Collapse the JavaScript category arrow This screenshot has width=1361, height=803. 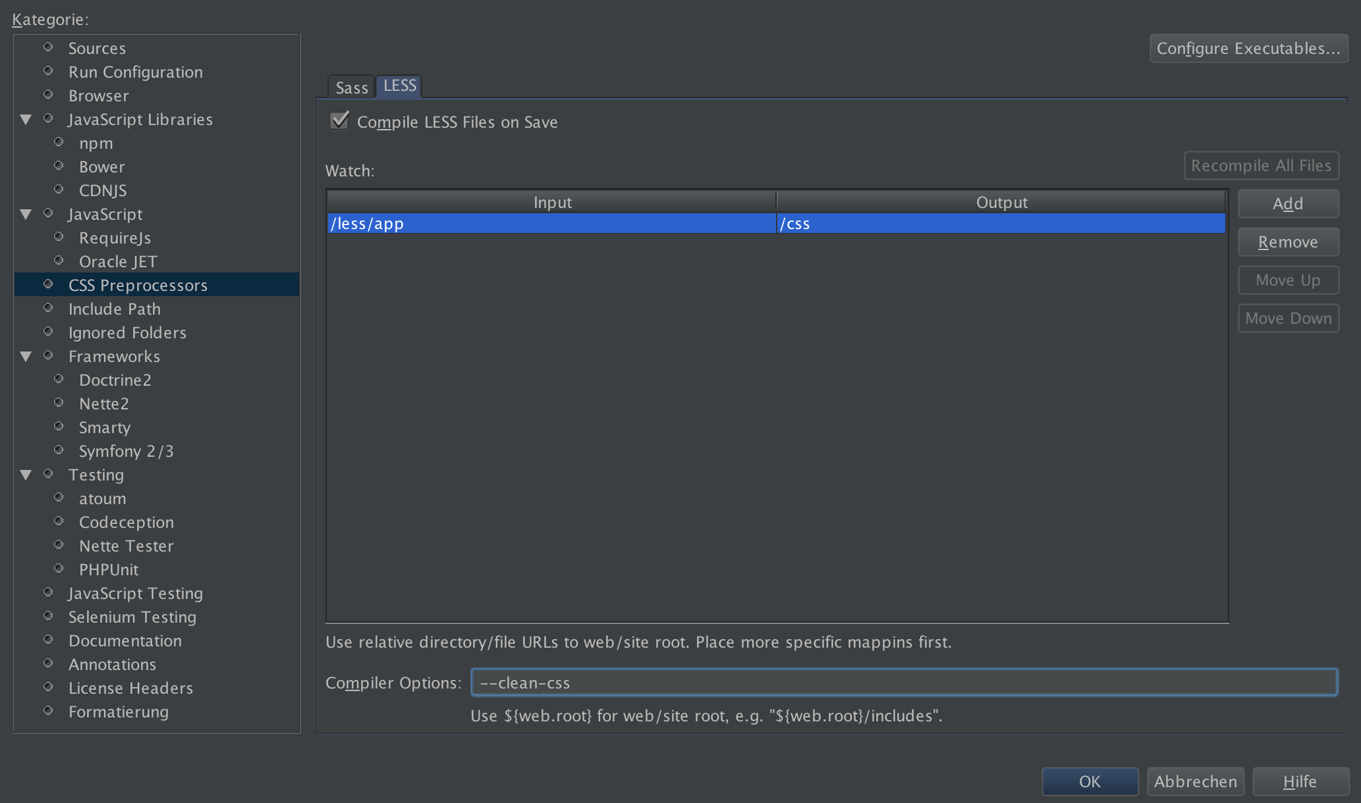[26, 215]
